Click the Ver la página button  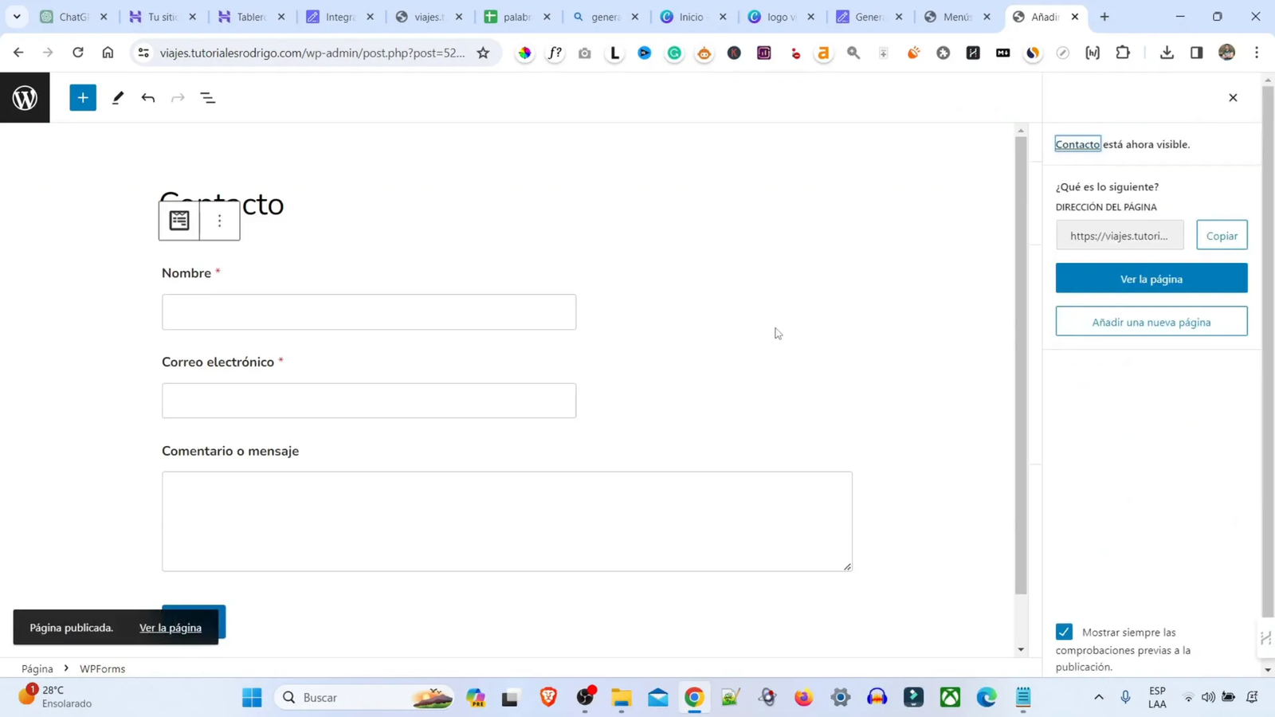(1151, 278)
